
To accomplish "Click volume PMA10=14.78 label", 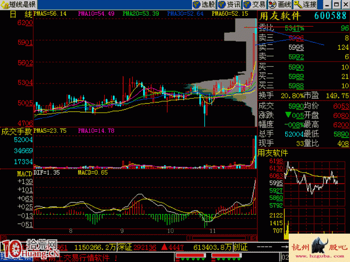I will tap(96, 131).
